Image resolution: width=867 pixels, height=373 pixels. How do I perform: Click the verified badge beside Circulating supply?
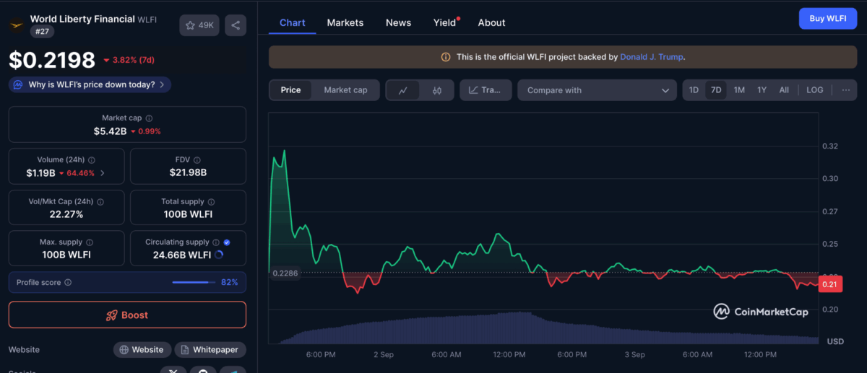[227, 242]
